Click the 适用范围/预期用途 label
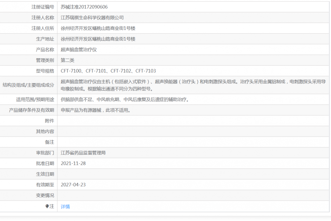This screenshot has width=331, height=221. pos(35,99)
